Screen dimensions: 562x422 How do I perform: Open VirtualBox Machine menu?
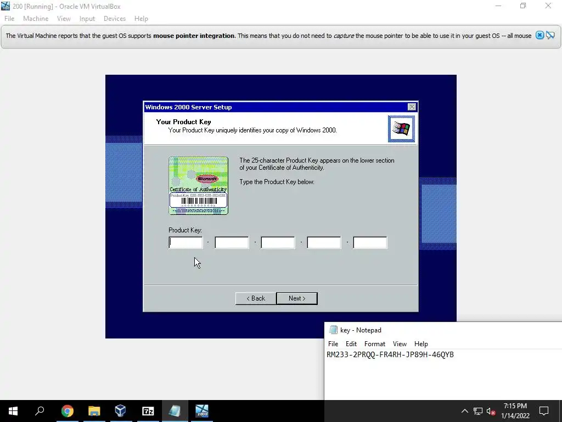click(36, 19)
